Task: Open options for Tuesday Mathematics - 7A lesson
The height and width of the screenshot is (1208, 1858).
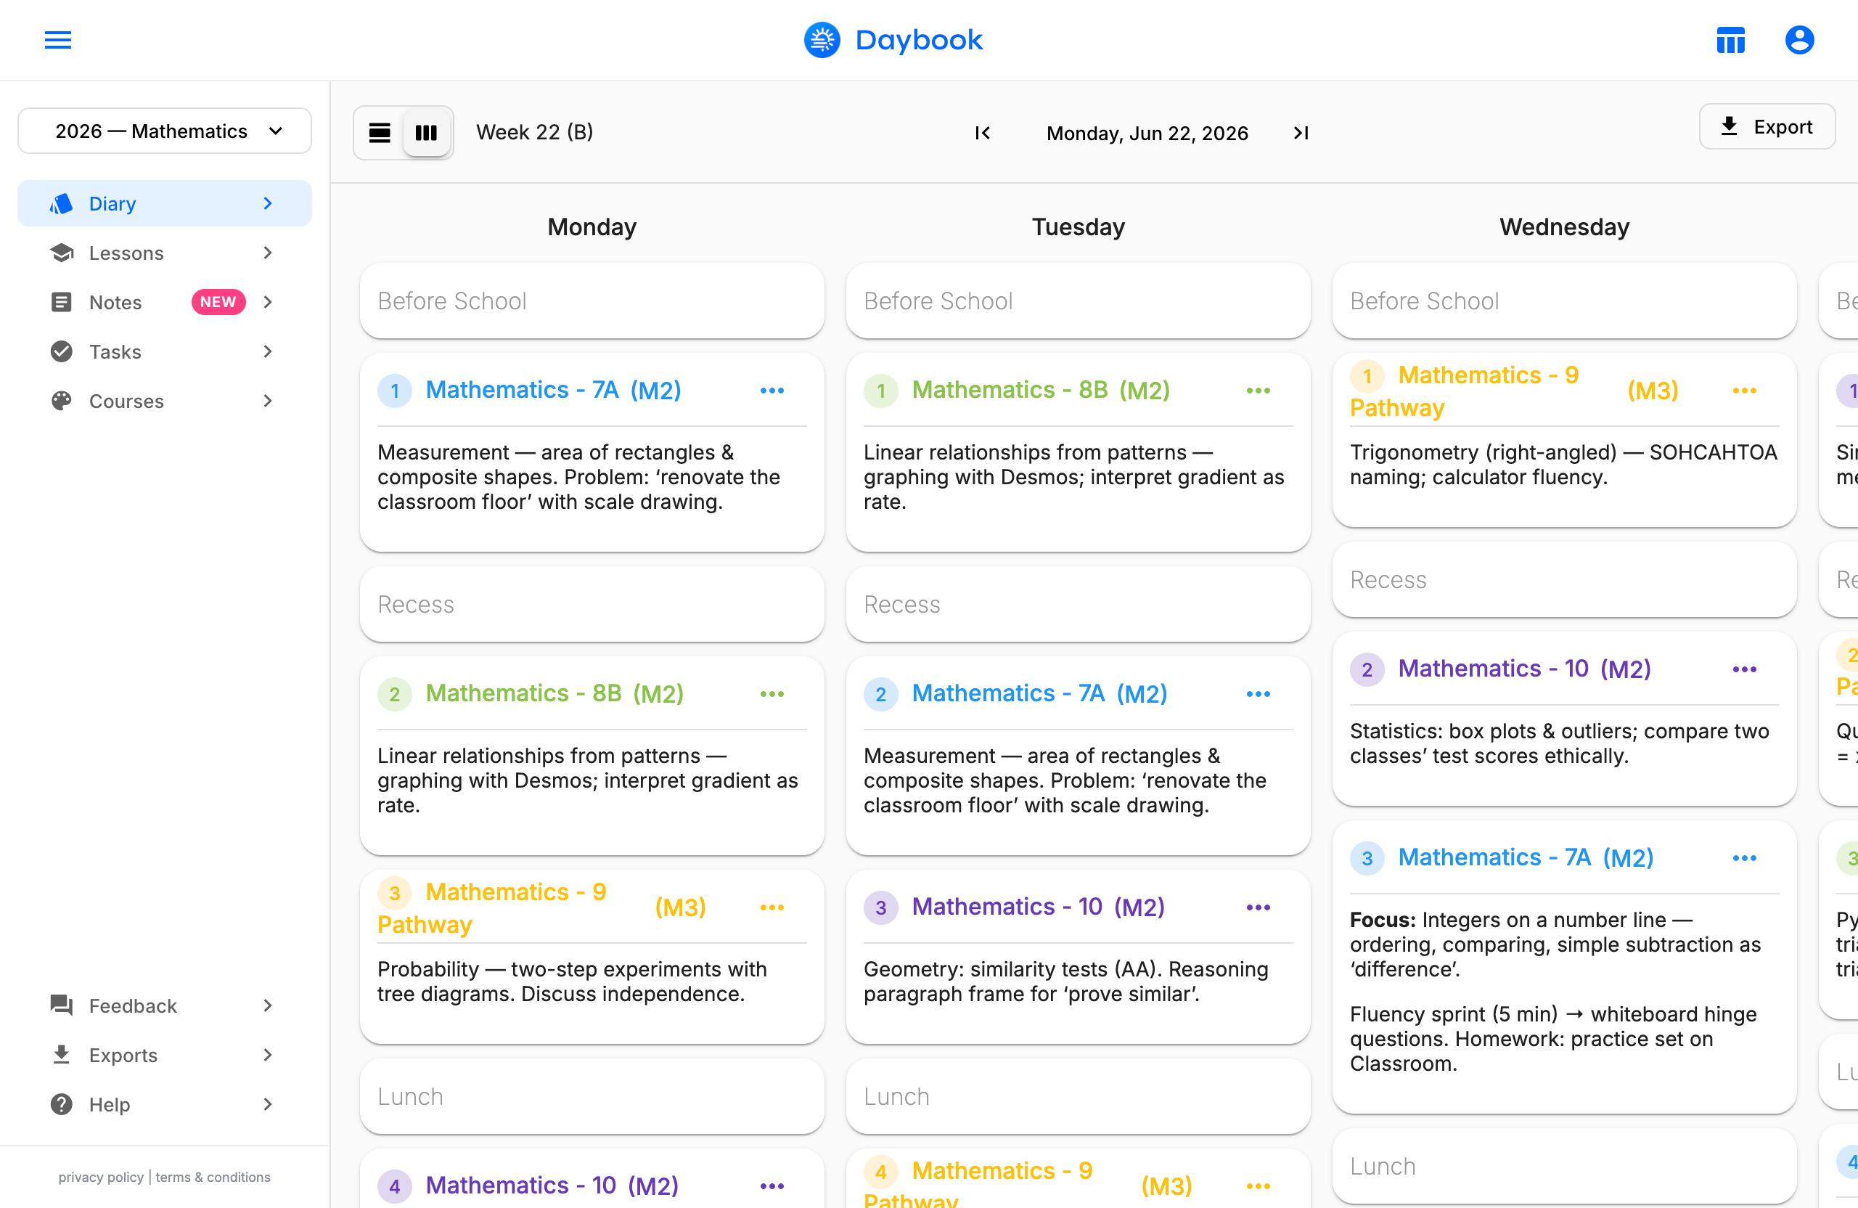Action: coord(1259,694)
